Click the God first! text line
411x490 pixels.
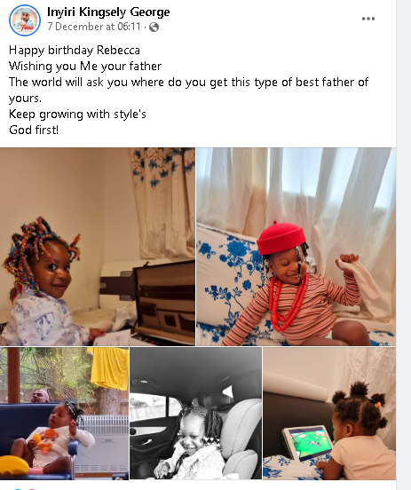pyautogui.click(x=34, y=130)
